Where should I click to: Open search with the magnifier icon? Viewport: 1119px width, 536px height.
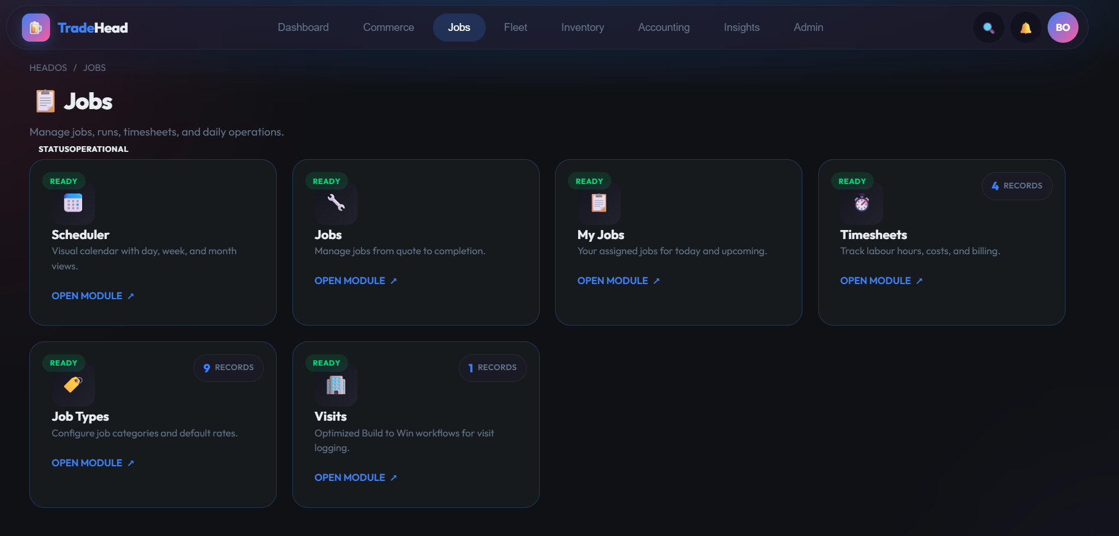(988, 28)
